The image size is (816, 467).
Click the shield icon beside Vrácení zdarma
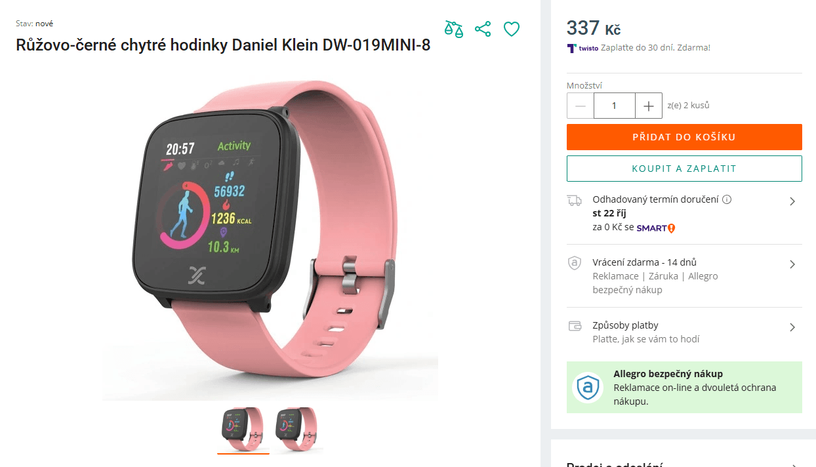click(x=575, y=263)
